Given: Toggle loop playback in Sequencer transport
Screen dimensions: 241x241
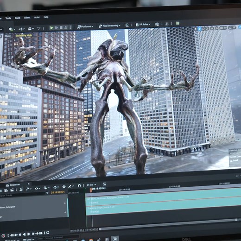Looking at the screenshot, I should [48, 233].
